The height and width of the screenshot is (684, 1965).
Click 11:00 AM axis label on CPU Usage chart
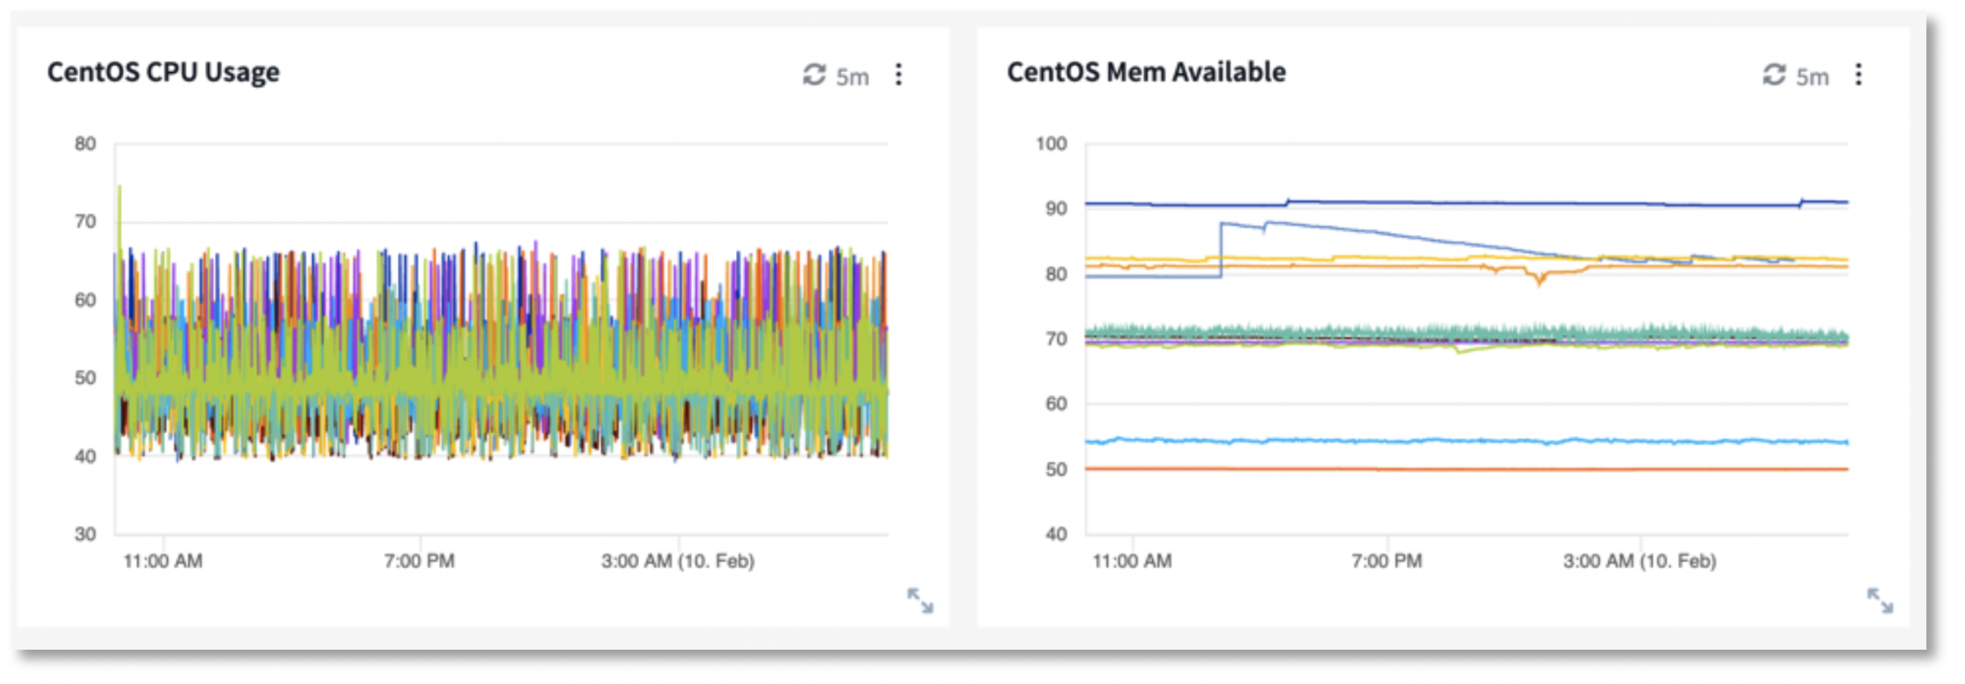[163, 561]
